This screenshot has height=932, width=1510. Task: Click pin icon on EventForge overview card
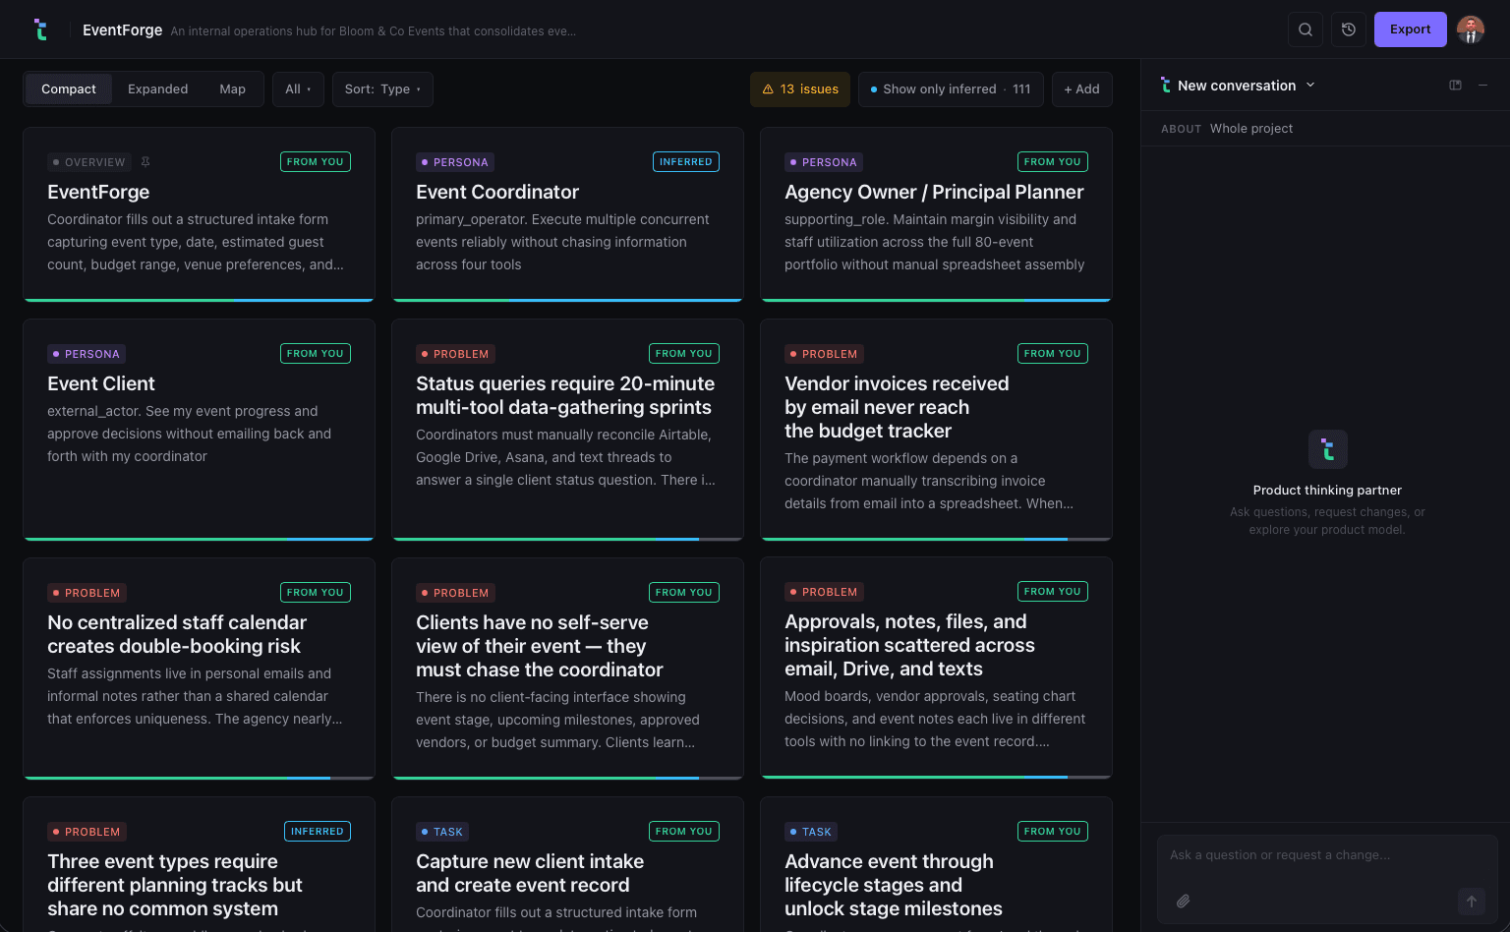click(145, 162)
